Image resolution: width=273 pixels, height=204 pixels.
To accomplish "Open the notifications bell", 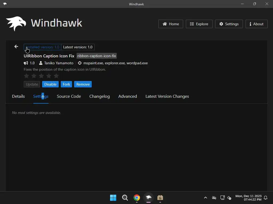I will 266,198.
